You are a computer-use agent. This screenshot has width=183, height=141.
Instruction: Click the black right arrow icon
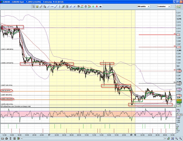pos(100,7)
